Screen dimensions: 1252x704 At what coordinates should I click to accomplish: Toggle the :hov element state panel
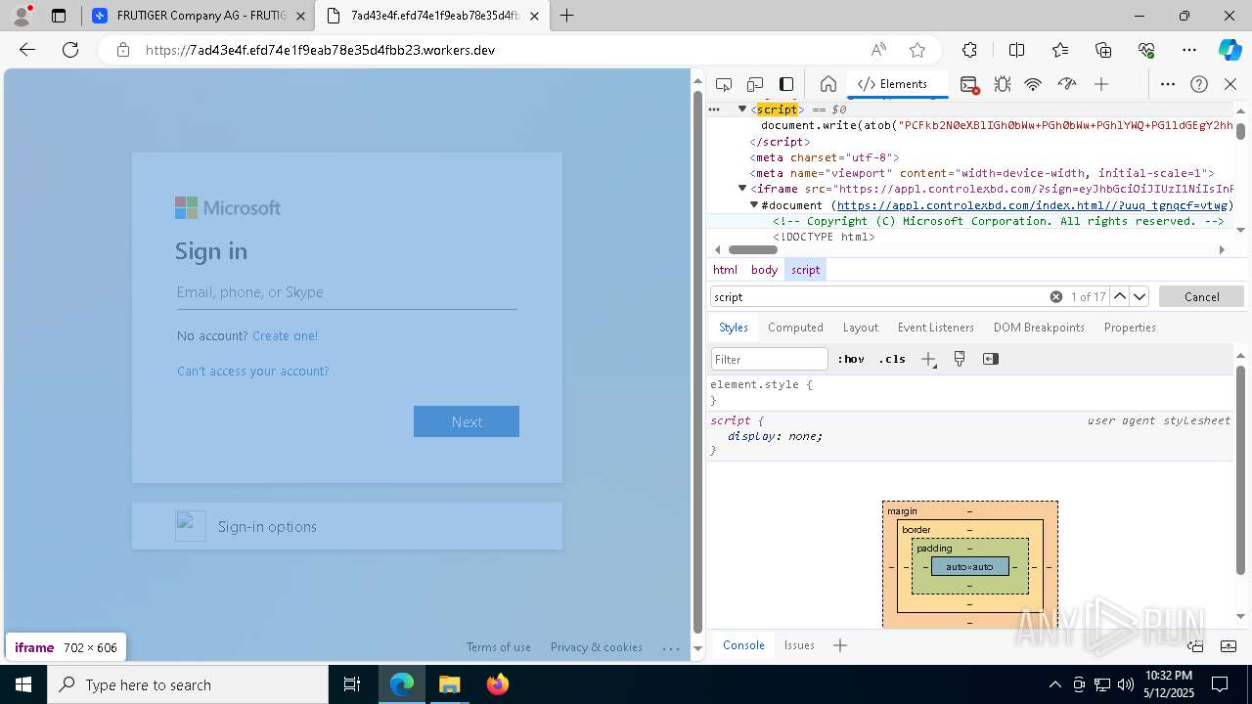coord(851,359)
